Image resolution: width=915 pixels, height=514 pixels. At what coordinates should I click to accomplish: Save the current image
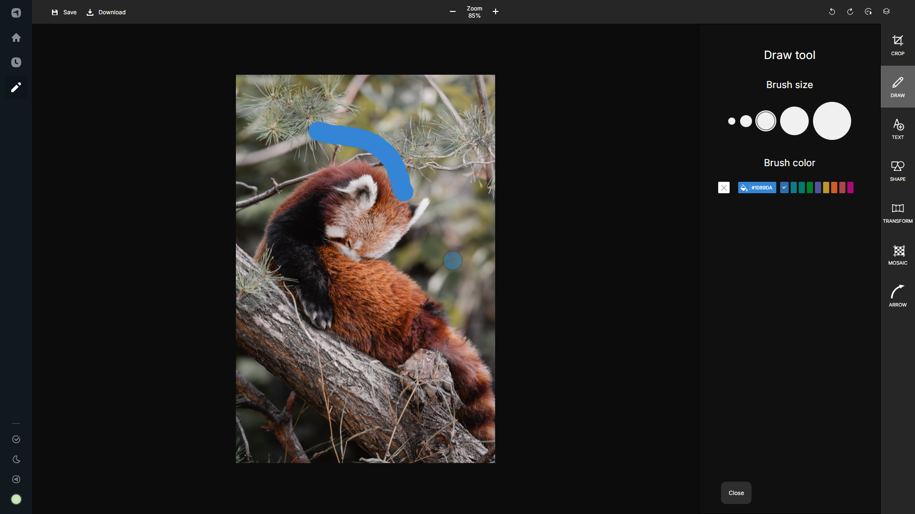tap(64, 12)
